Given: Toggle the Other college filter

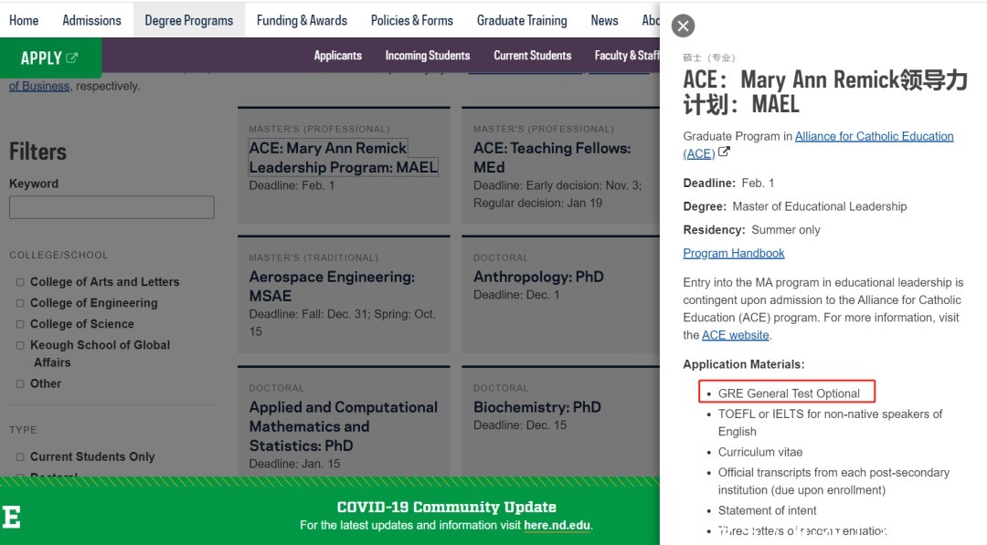Looking at the screenshot, I should 19,383.
